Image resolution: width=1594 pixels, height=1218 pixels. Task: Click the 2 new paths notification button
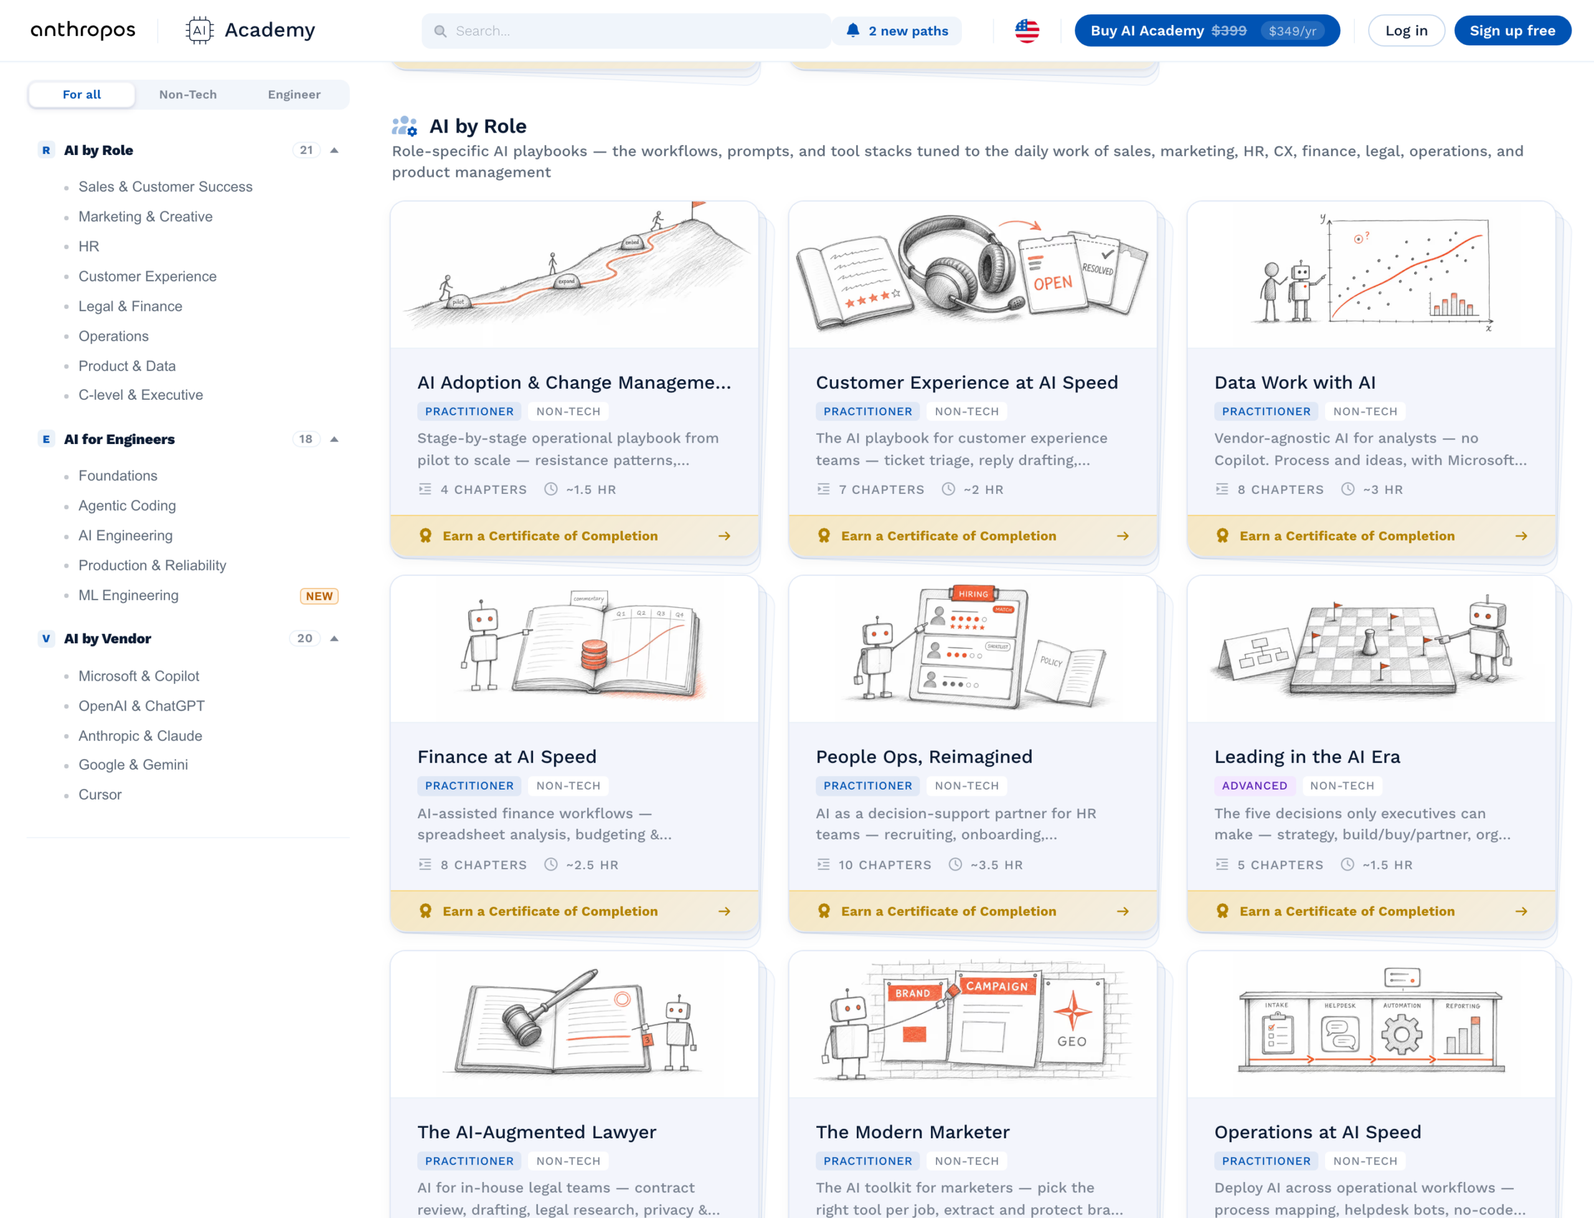[897, 31]
